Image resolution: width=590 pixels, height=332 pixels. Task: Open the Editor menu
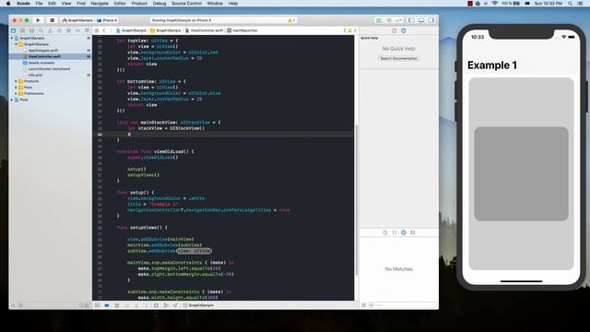point(120,4)
